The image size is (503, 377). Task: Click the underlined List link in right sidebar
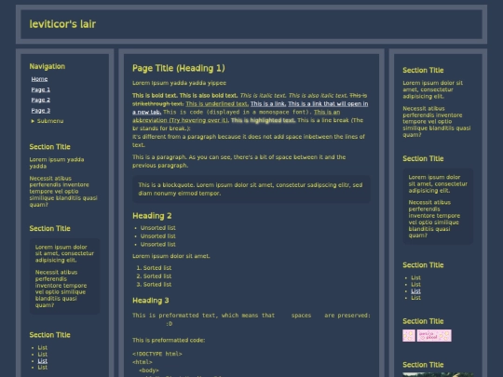coord(415,291)
